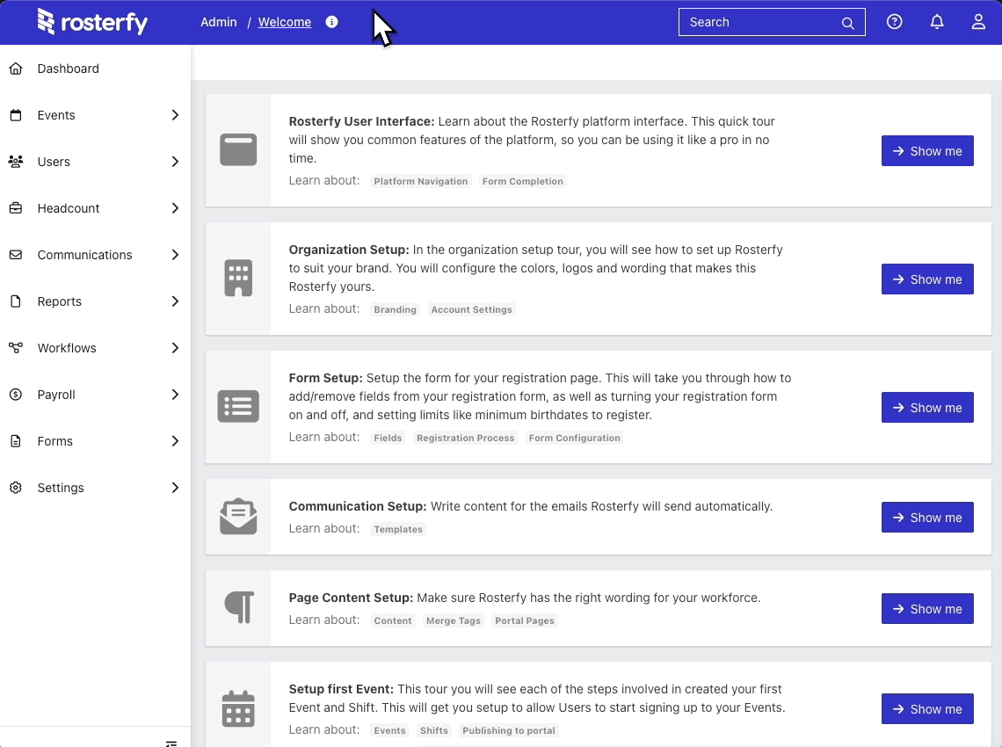Expand the Users menu chevron
This screenshot has width=1002, height=747.
[175, 162]
